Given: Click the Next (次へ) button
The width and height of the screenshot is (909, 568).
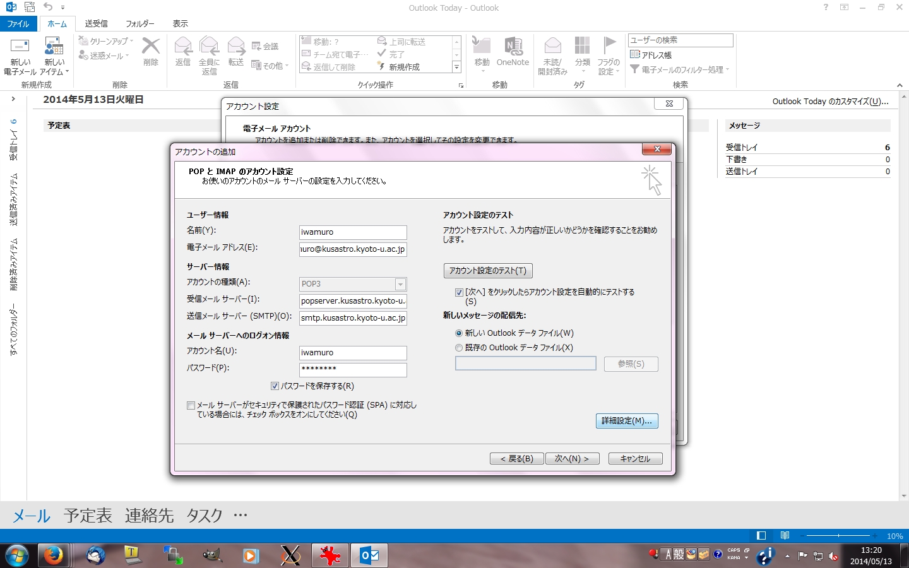Looking at the screenshot, I should (x=572, y=459).
